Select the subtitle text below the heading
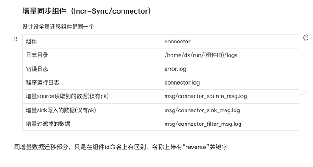The width and height of the screenshot is (313, 167). tap(58, 27)
